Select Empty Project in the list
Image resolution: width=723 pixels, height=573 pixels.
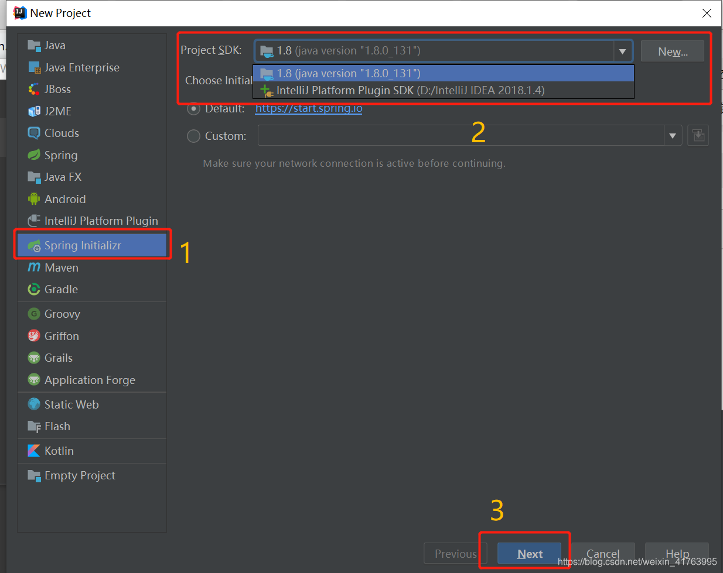[x=92, y=475]
